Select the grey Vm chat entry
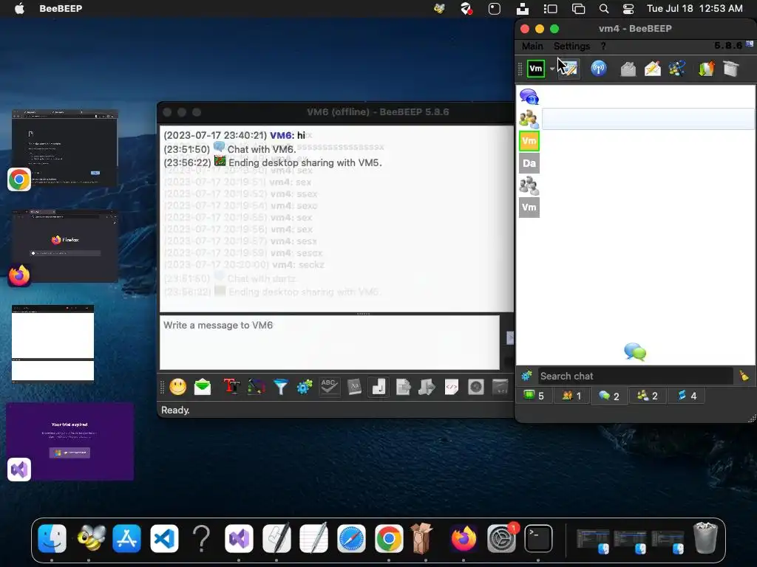 (529, 207)
